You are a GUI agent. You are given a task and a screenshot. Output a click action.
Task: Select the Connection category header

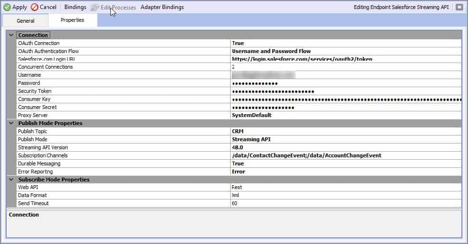coord(33,35)
